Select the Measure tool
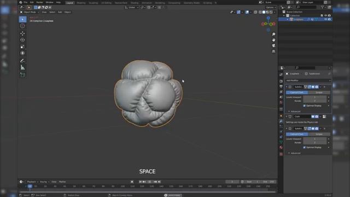Screen dimensions: 350x197 22,67
